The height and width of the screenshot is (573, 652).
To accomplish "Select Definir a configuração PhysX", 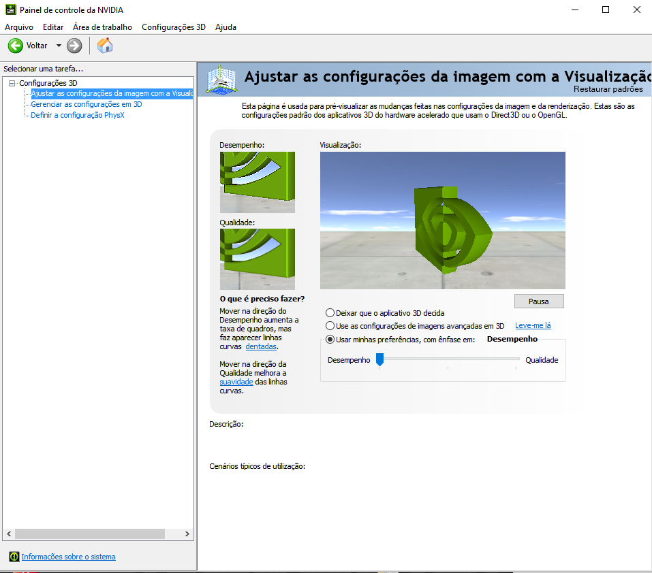I will [78, 115].
